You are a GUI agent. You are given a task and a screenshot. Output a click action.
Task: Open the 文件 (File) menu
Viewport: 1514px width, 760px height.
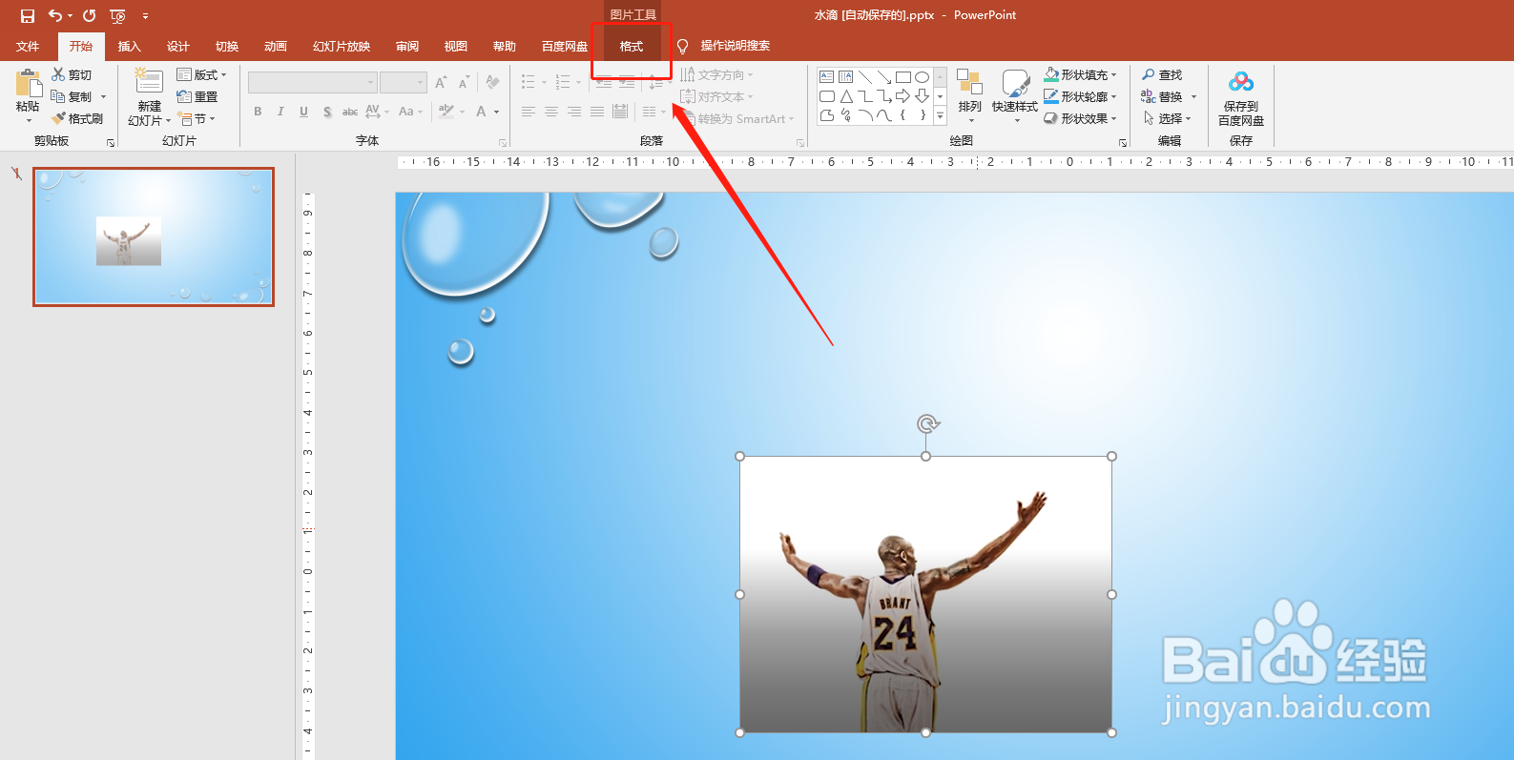tap(28, 46)
